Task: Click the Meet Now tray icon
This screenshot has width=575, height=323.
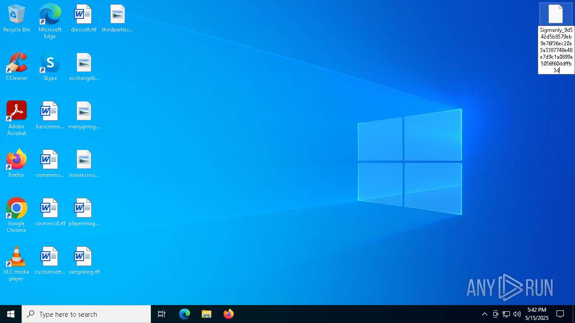Action: [x=495, y=314]
